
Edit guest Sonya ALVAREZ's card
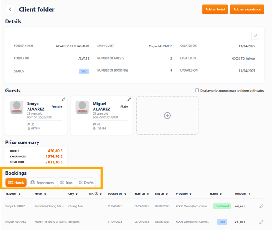pyautogui.click(x=64, y=99)
